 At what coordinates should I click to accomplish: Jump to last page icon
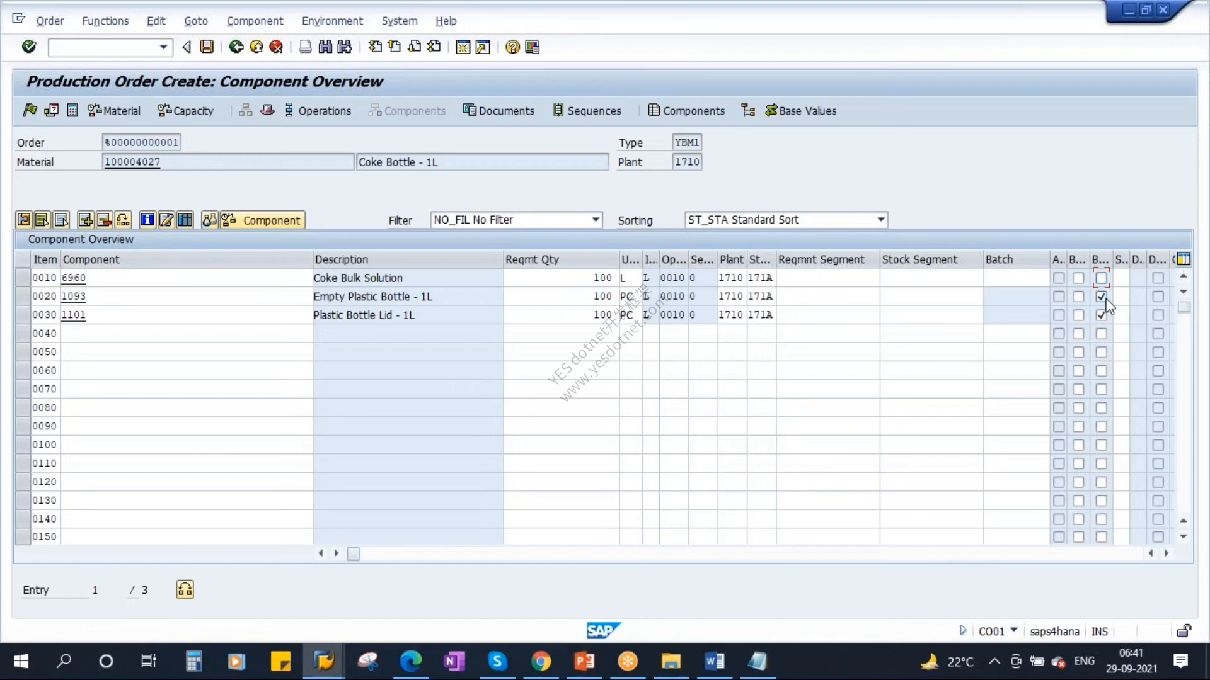point(434,47)
